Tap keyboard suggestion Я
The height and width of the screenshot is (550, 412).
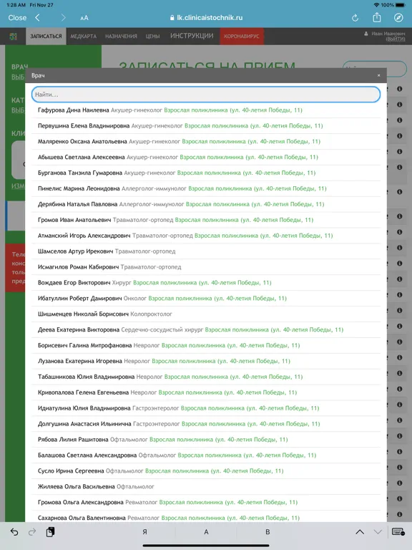point(144,532)
